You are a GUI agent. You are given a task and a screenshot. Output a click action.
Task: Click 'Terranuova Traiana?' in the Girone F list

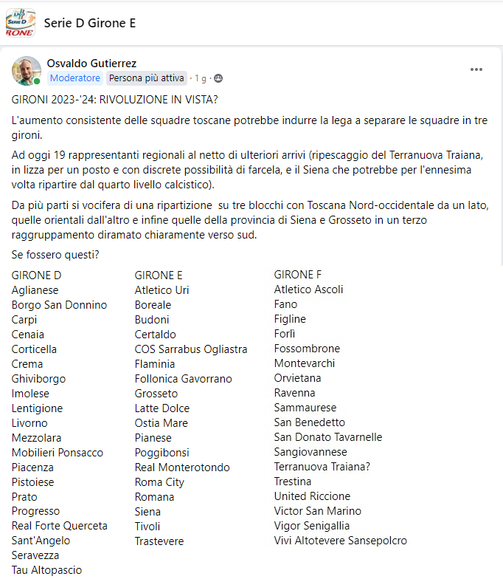point(321,466)
